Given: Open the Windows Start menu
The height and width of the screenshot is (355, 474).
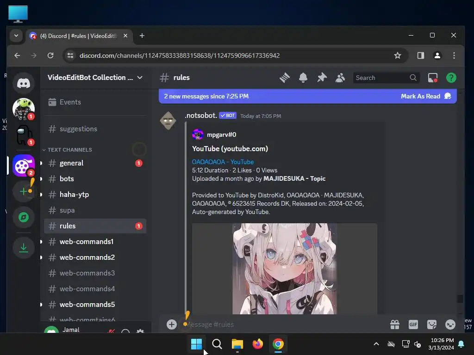Looking at the screenshot, I should pos(196,344).
